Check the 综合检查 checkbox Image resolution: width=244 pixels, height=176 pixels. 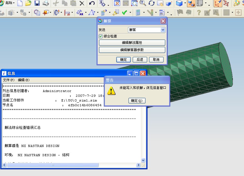click(x=100, y=36)
